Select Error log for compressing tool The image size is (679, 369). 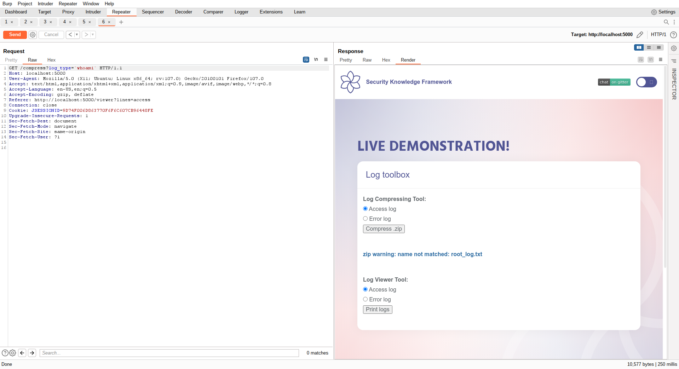[x=365, y=219]
